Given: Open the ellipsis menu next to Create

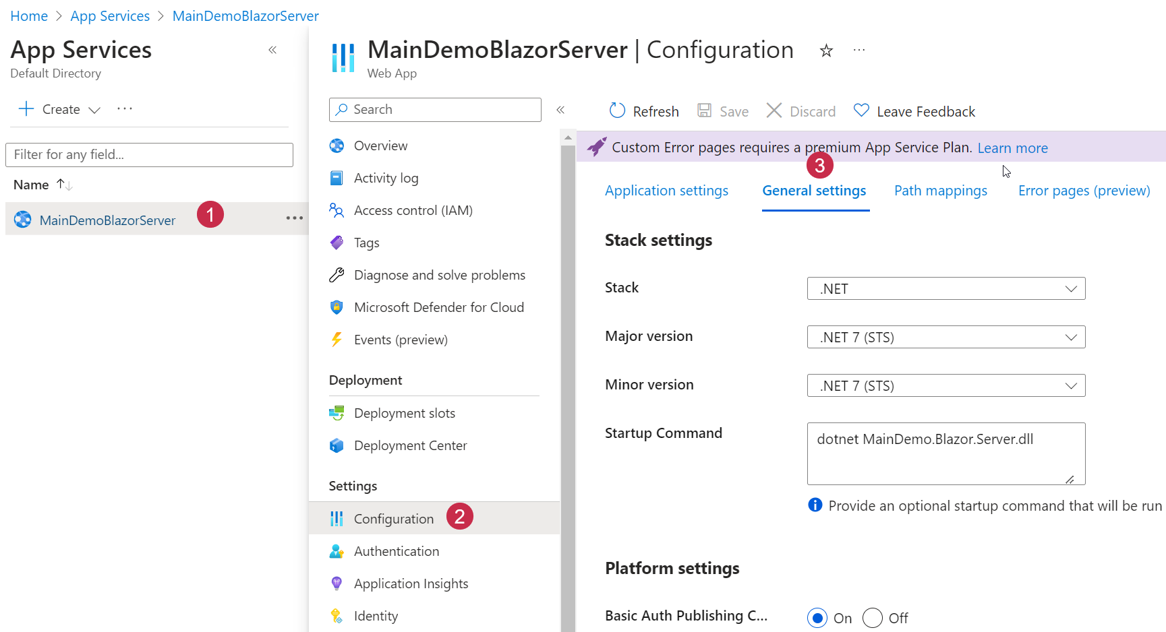Looking at the screenshot, I should [x=125, y=108].
